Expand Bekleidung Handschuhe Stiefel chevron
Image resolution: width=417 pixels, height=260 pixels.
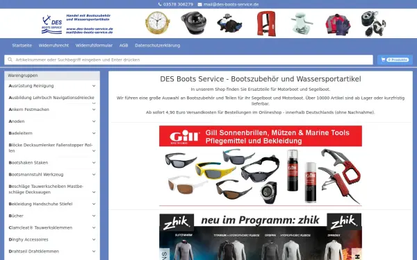(x=94, y=204)
